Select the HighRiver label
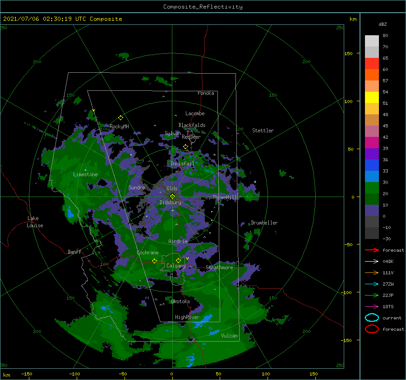The image size is (406, 380). [187, 317]
